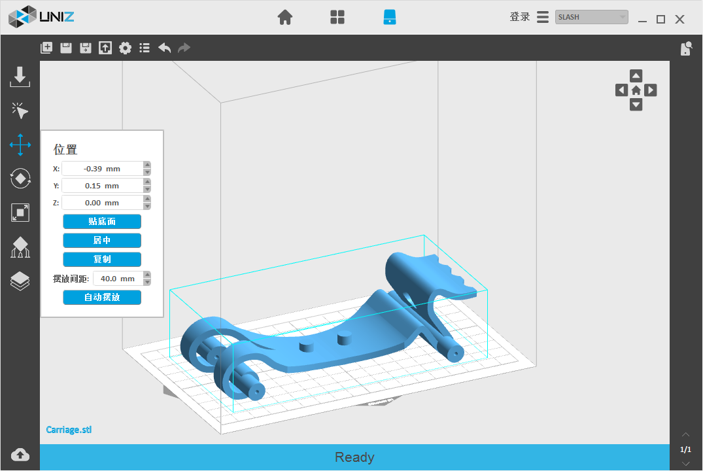Go to next page with down chevron

point(685,463)
